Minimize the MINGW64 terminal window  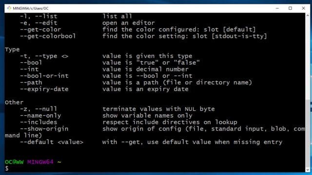point(277,8)
